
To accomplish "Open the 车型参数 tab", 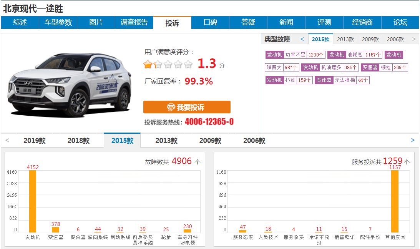I will click(x=58, y=23).
